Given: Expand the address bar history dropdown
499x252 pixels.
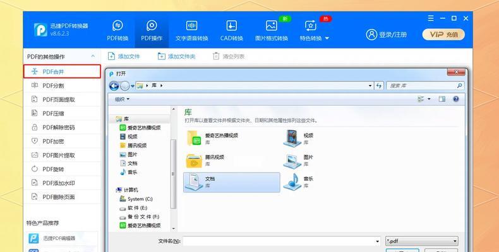Looking at the screenshot, I should (370, 86).
